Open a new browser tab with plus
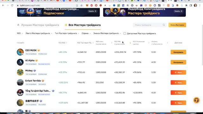The width and height of the screenshot is (203, 114). (189, 1)
